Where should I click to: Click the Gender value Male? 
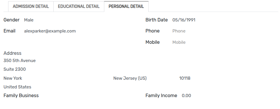pos(29,20)
